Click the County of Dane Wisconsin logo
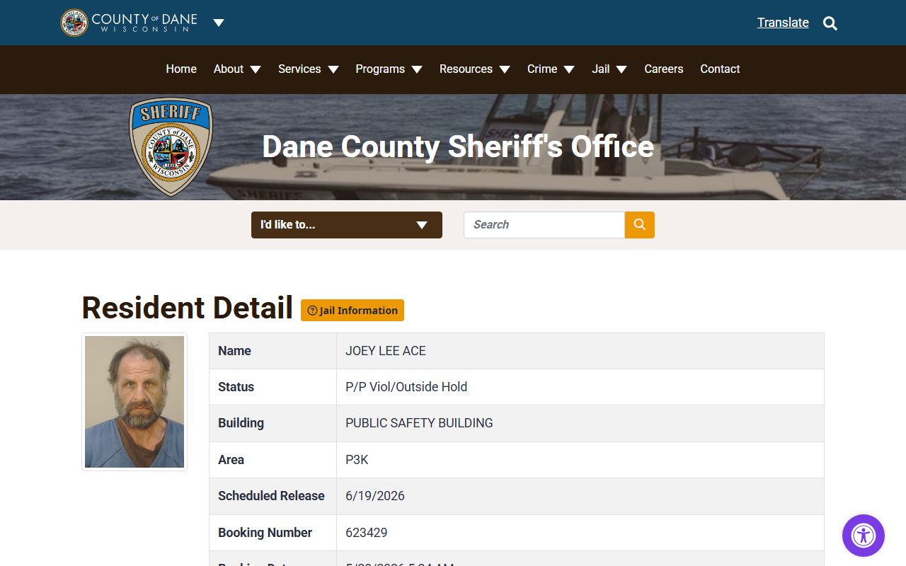The image size is (906, 566). [129, 23]
